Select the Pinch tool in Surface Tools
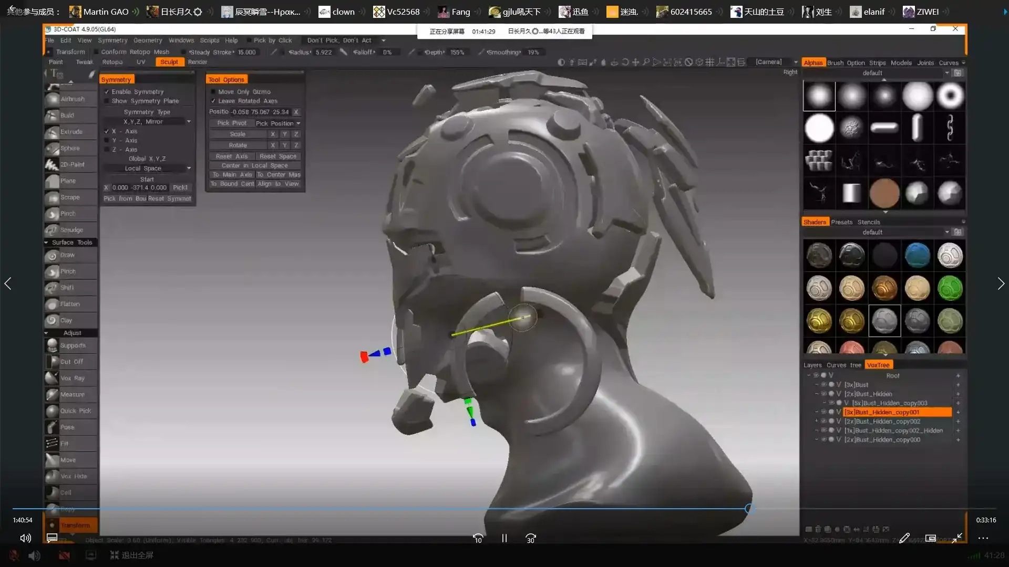 pos(68,271)
